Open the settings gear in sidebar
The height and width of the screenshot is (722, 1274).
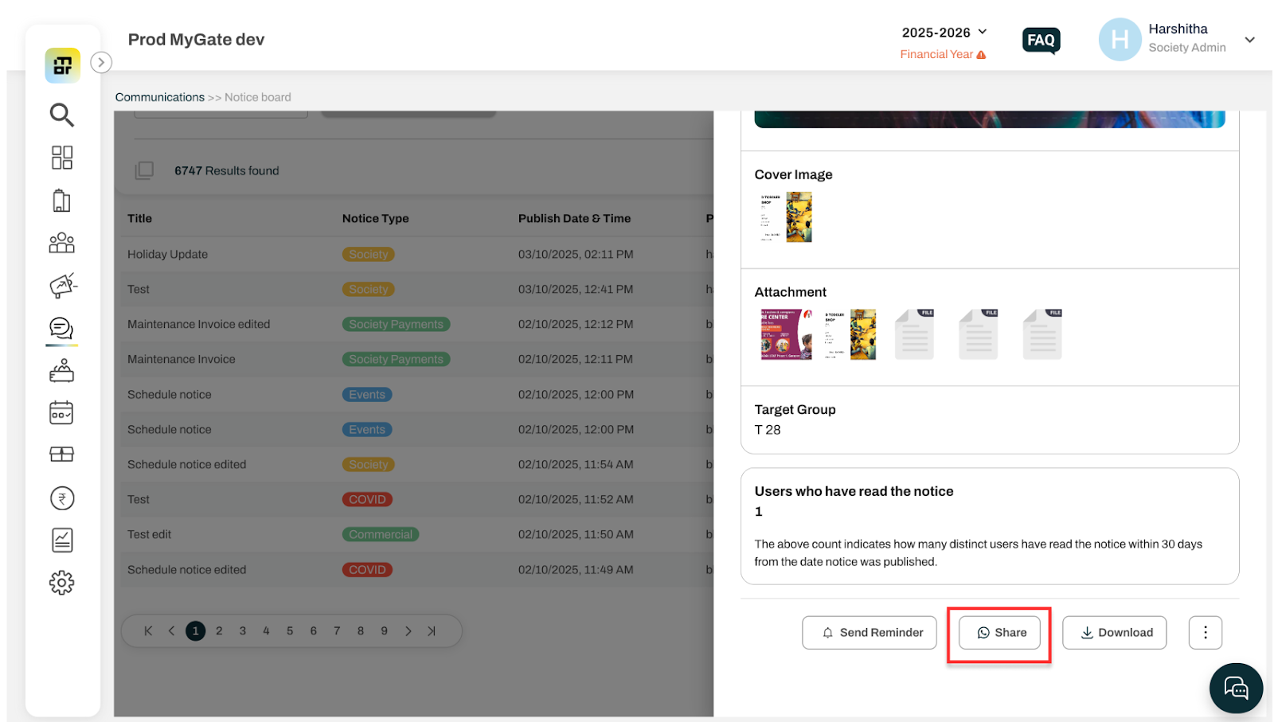point(61,583)
